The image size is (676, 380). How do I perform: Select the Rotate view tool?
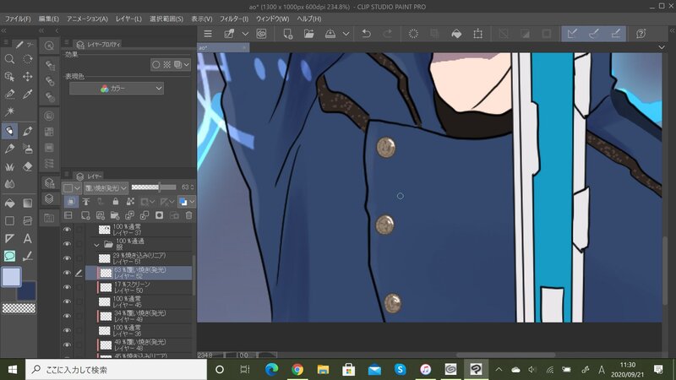coord(28,59)
